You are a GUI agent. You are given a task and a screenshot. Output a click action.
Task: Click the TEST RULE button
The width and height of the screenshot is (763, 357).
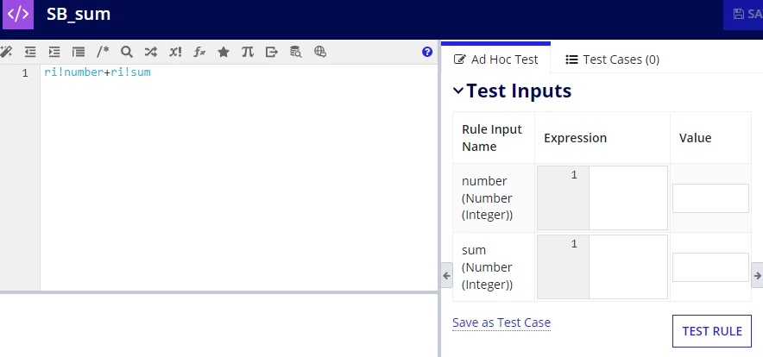coord(712,331)
